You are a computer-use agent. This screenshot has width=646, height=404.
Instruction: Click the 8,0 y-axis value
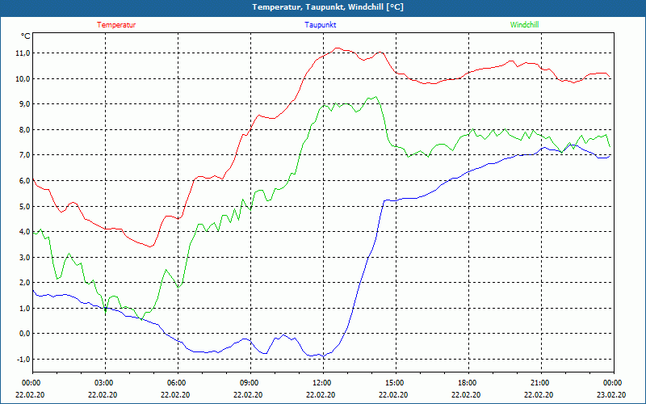click(24, 129)
